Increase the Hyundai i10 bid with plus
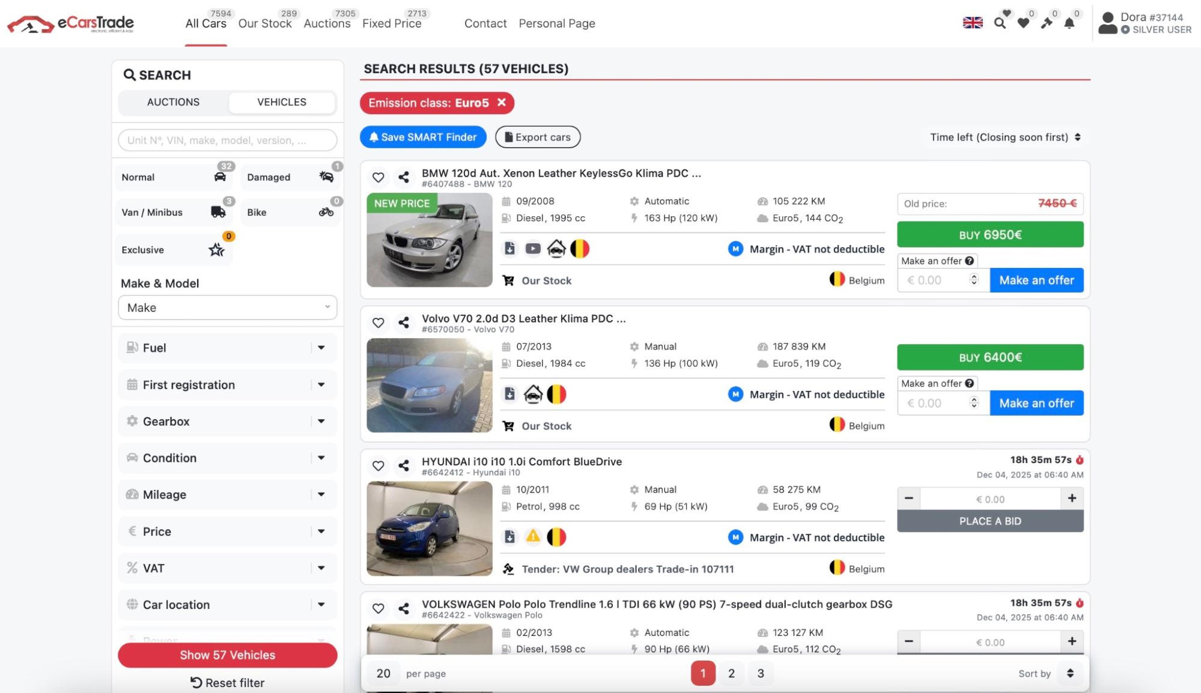Screen dimensions: 1201x693 click(1071, 498)
